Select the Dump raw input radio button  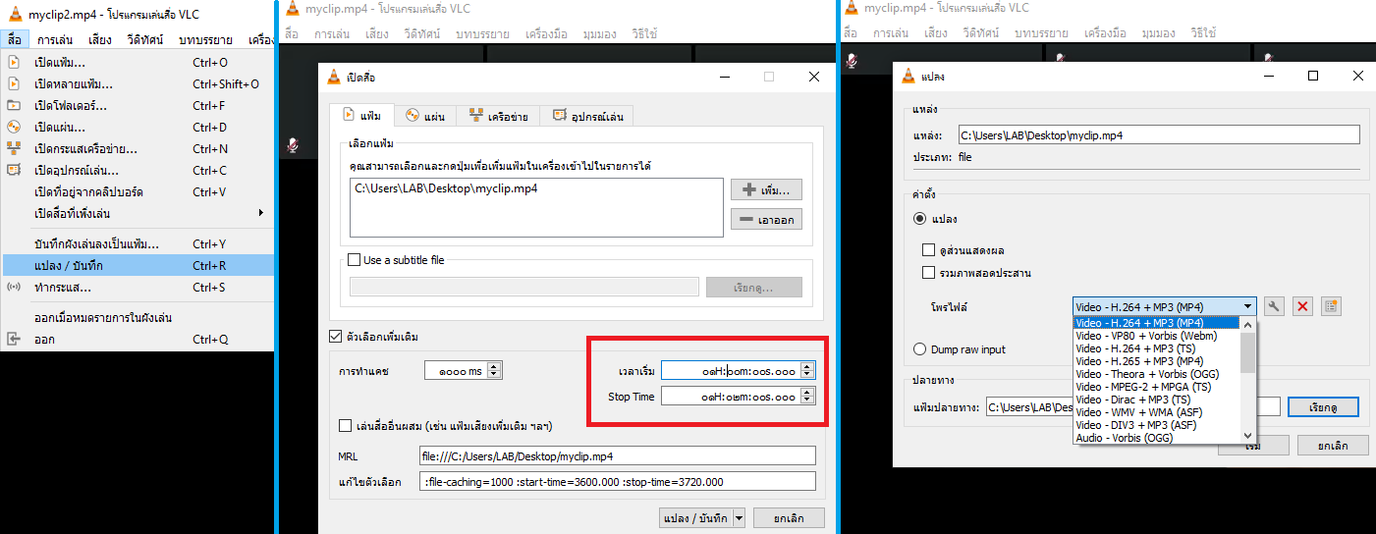tap(920, 349)
